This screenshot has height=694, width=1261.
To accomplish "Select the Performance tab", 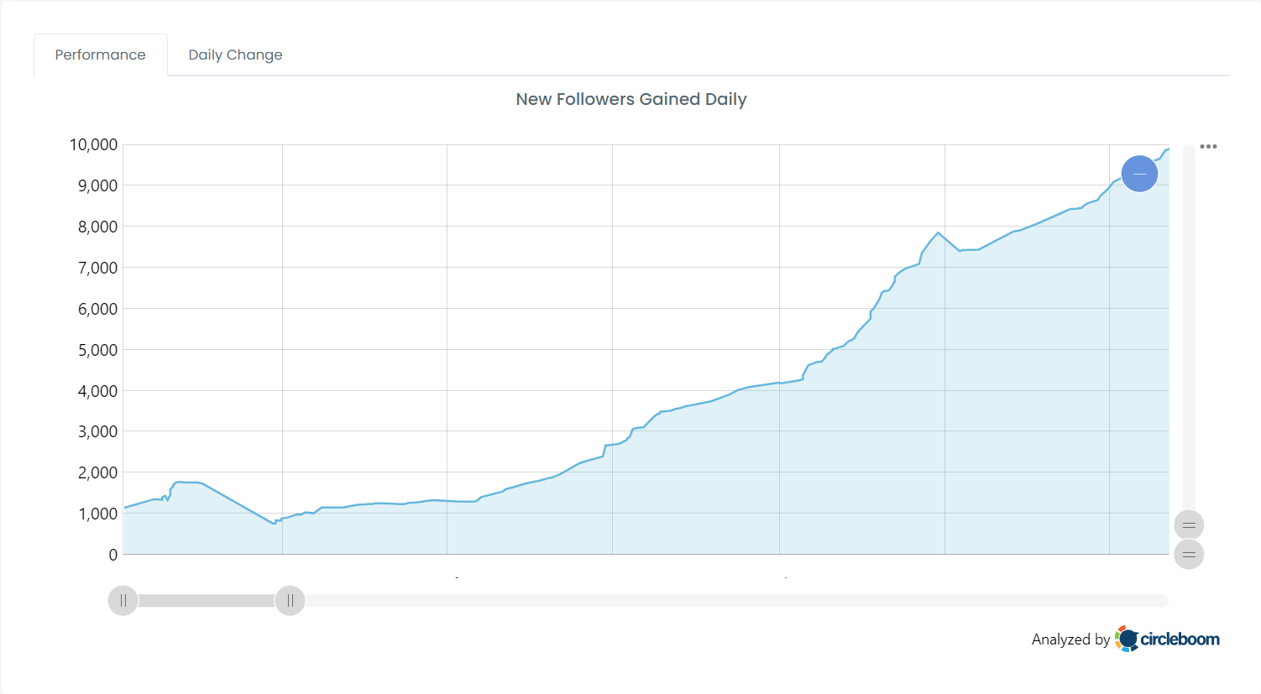I will click(100, 54).
